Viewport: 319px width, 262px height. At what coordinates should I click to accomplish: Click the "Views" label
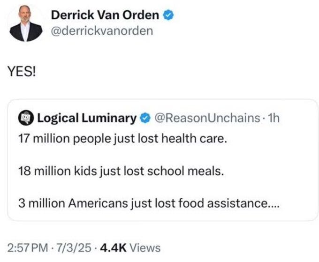pyautogui.click(x=144, y=247)
